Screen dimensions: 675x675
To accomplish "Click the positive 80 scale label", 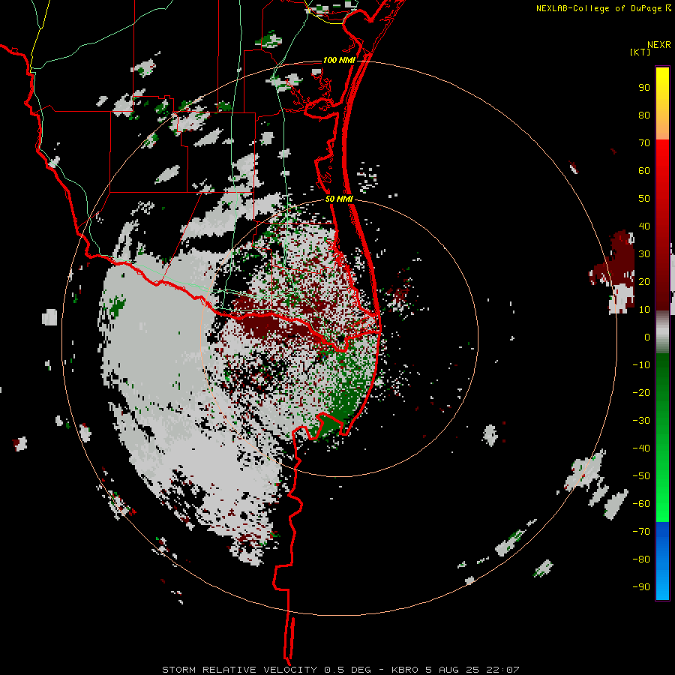I will (x=644, y=115).
